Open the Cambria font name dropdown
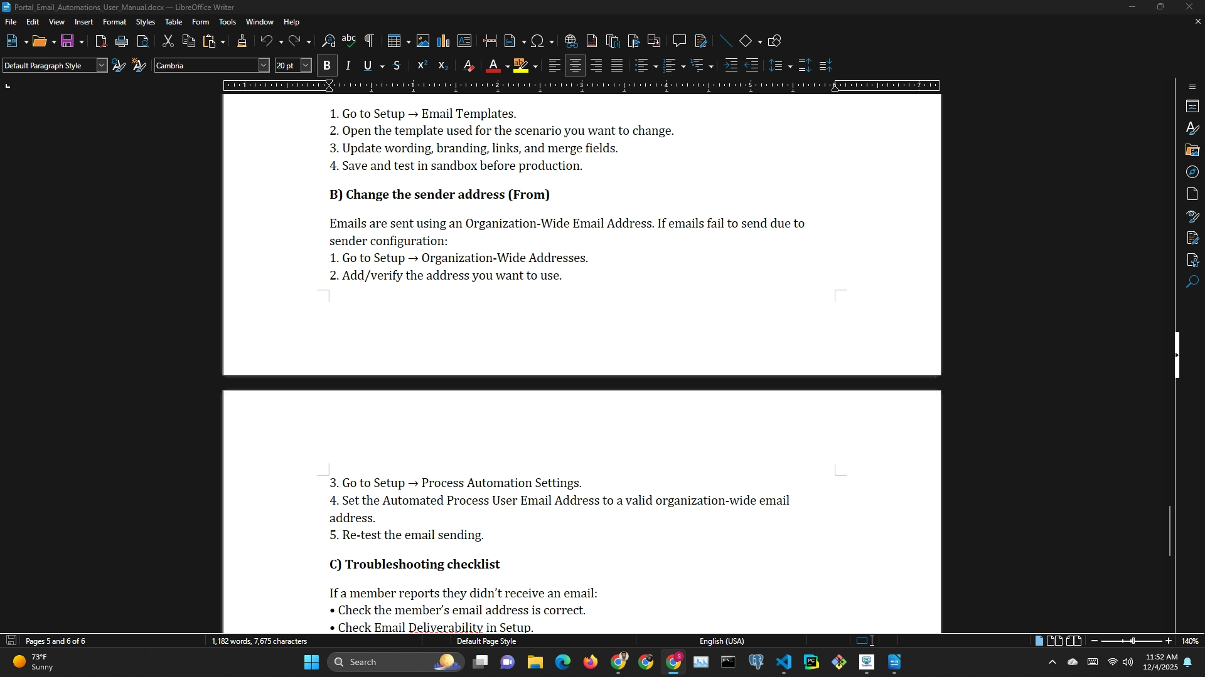Screen dimensions: 1205x677 [264, 66]
